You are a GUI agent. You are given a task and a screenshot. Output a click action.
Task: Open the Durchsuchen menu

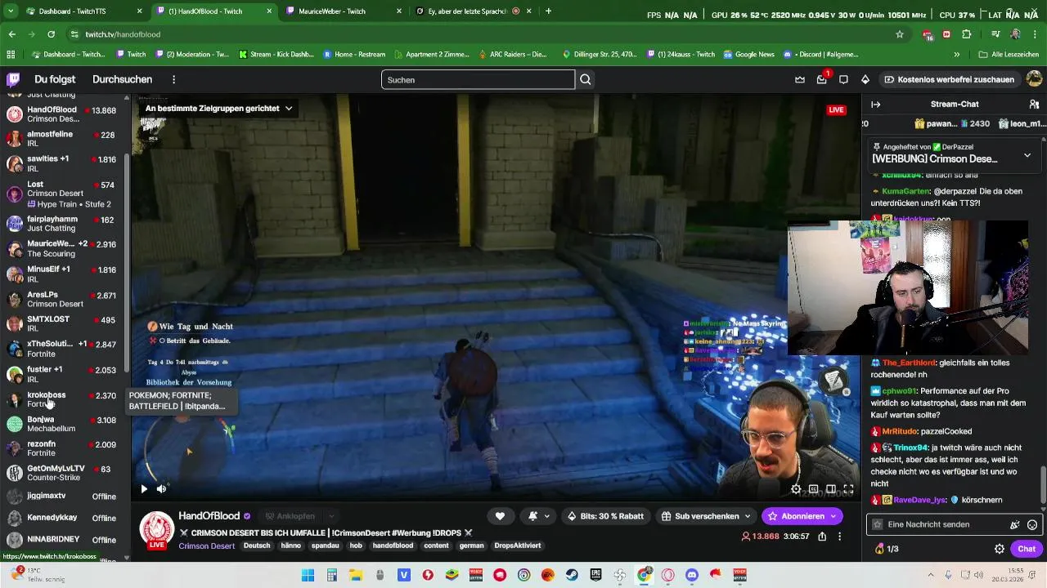coord(122,79)
